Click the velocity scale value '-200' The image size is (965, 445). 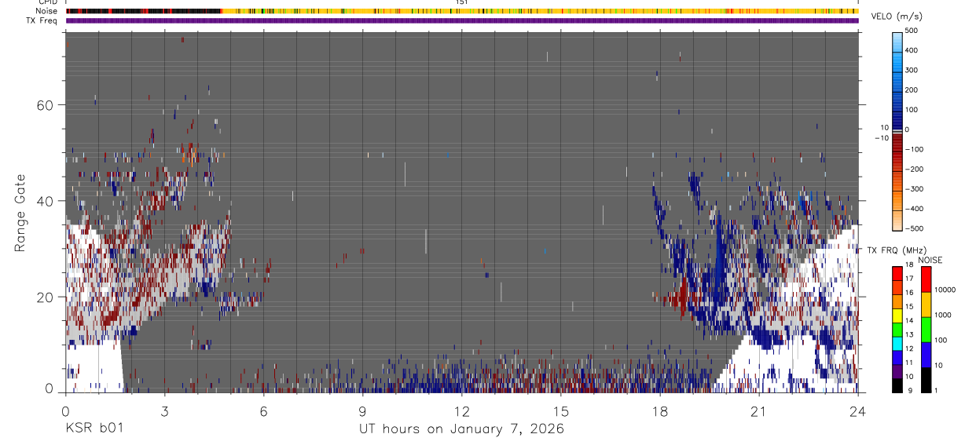(x=915, y=170)
